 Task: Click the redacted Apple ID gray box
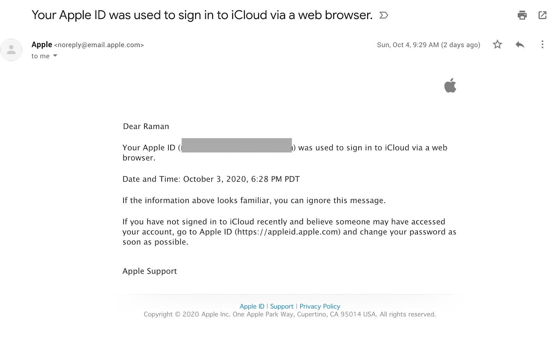[x=237, y=145]
